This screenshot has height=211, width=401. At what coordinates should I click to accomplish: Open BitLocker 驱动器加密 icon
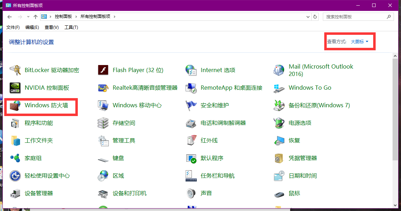(x=15, y=70)
